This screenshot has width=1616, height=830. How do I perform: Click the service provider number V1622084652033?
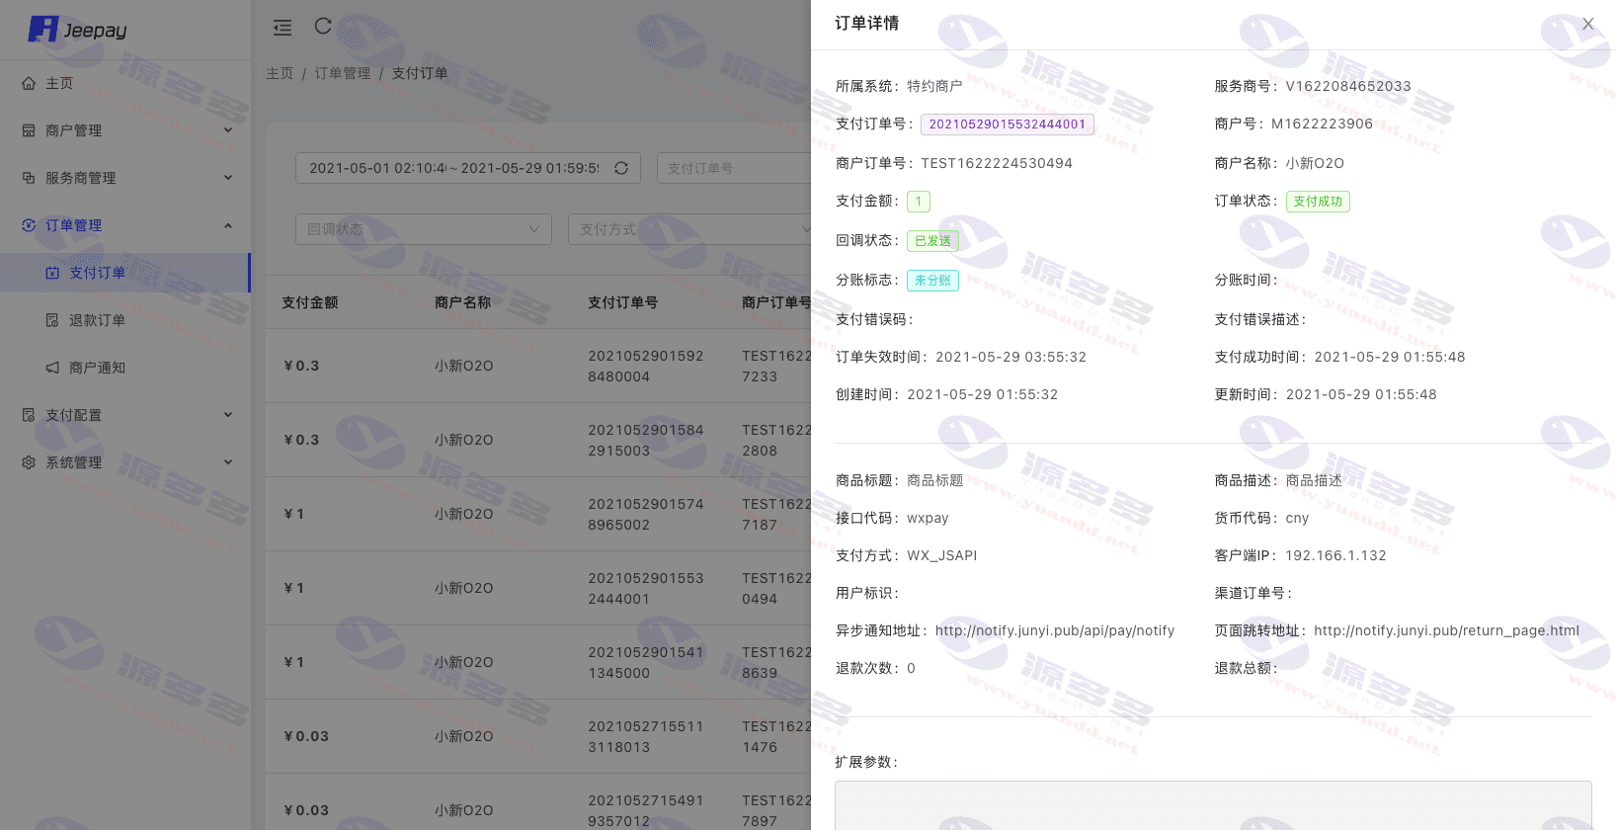pos(1348,86)
